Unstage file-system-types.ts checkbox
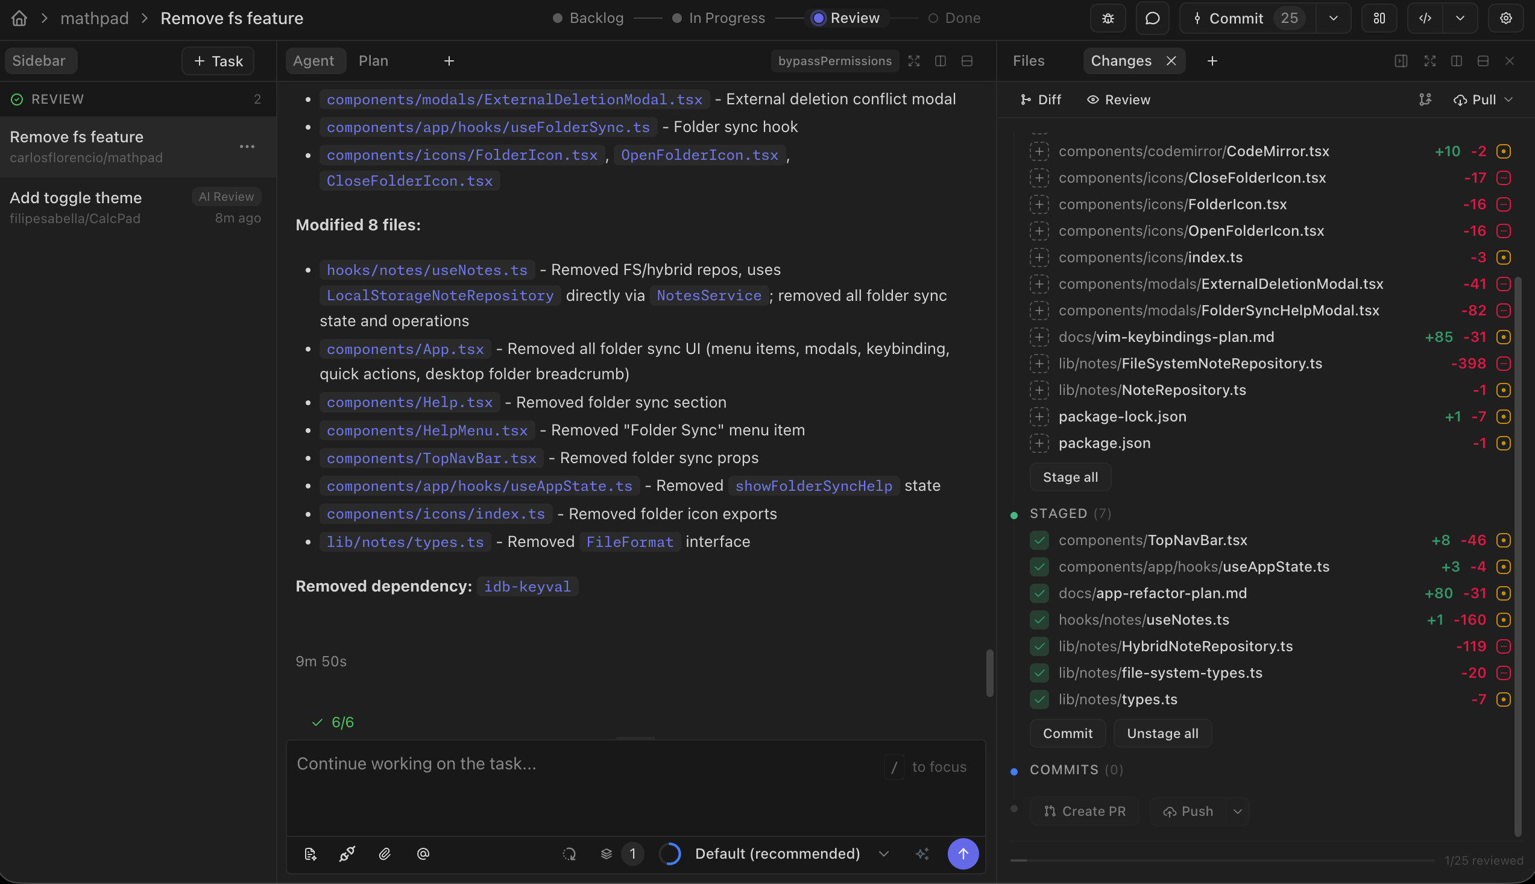 1039,673
